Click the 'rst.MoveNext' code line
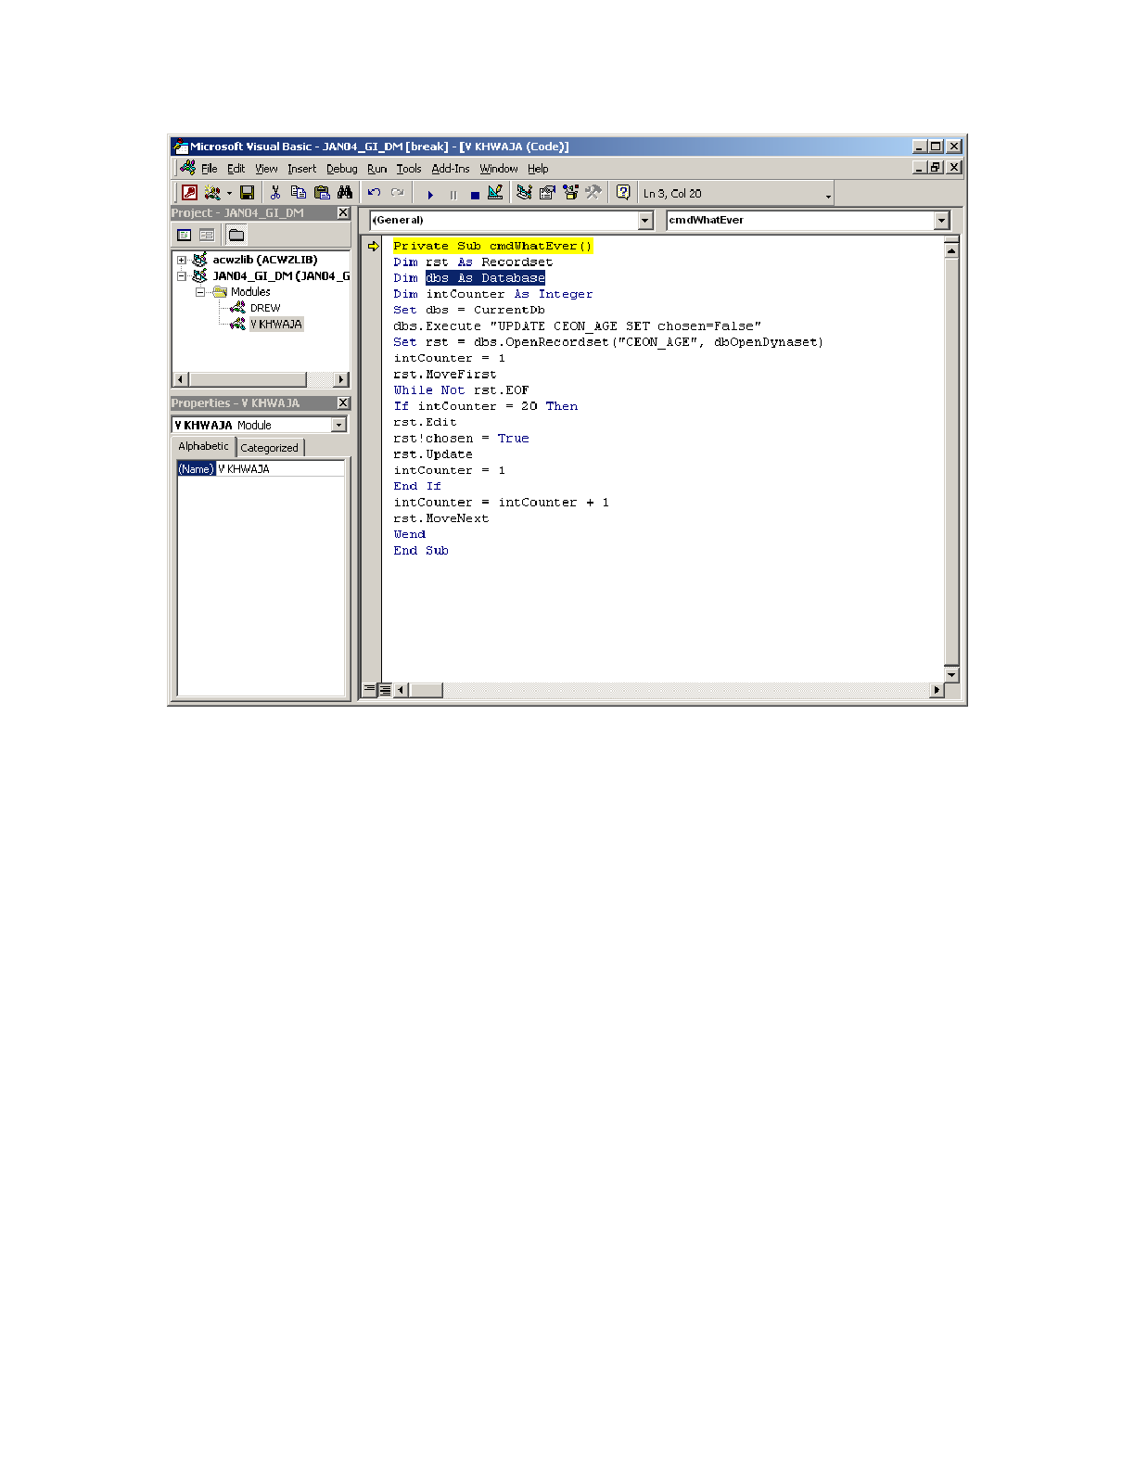This screenshot has width=1135, height=1468. point(440,518)
